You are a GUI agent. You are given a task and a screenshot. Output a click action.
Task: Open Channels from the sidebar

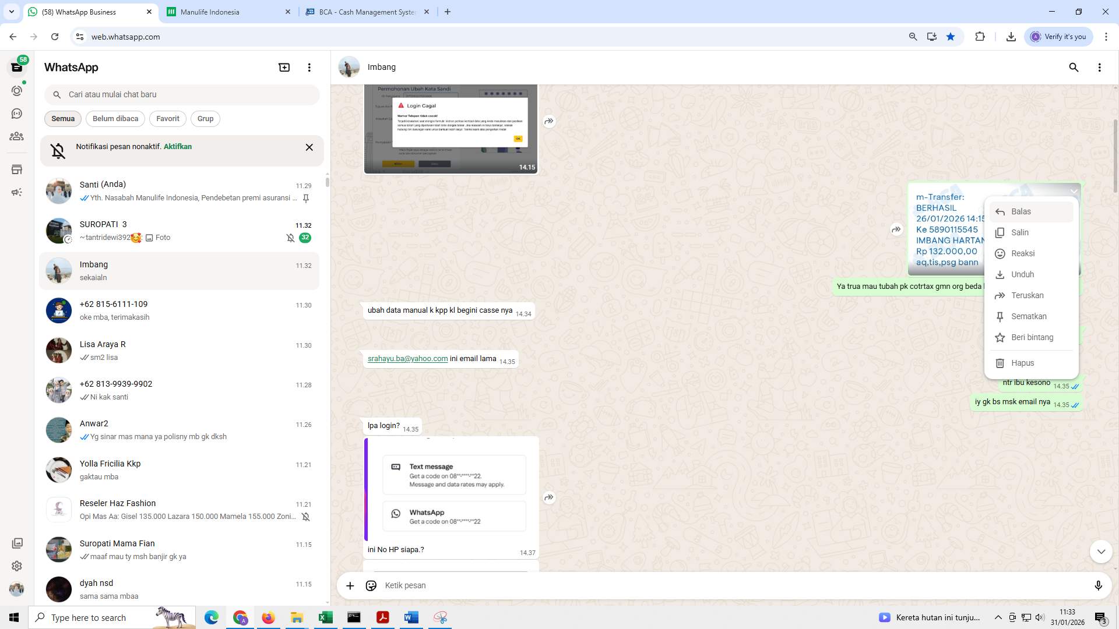point(17,114)
